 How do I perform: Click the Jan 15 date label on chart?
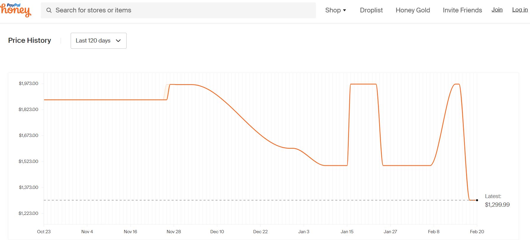tap(347, 232)
